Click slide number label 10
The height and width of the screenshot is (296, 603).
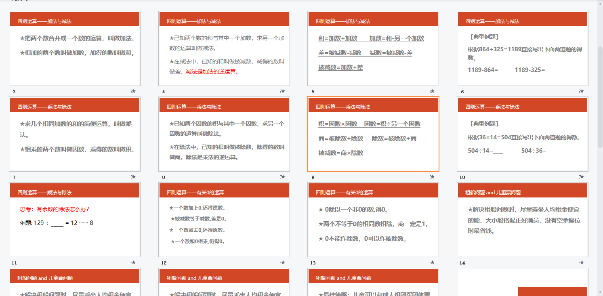(462, 177)
